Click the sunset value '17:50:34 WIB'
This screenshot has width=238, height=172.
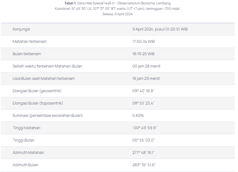click(144, 41)
